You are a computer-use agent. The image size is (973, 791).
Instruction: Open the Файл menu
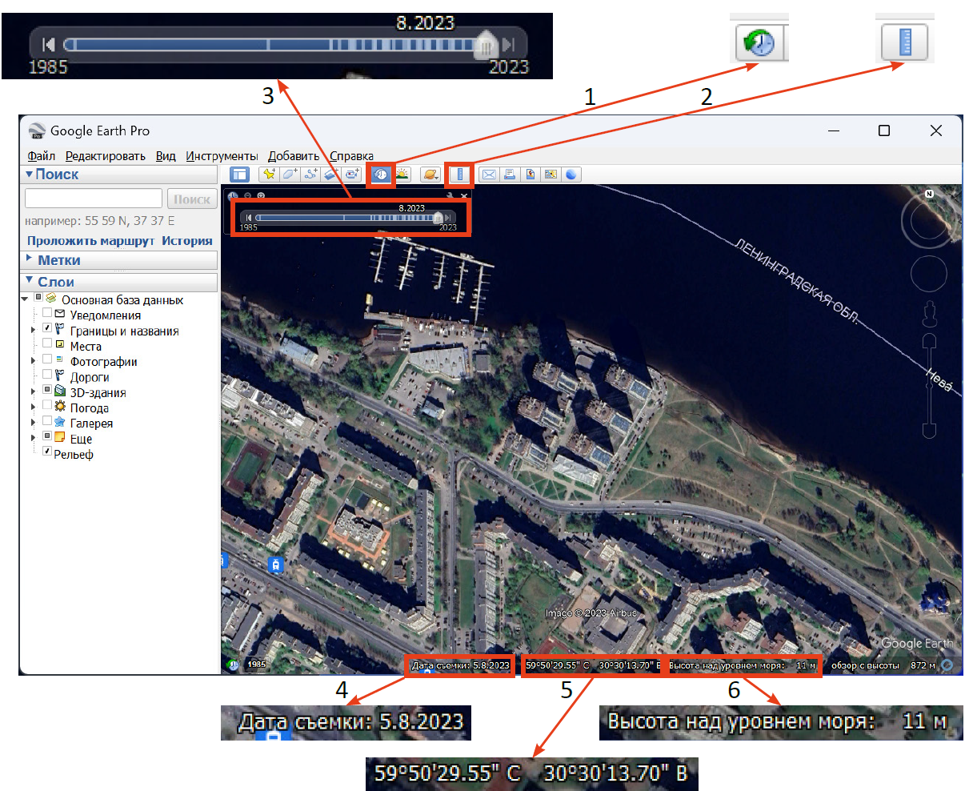[41, 156]
